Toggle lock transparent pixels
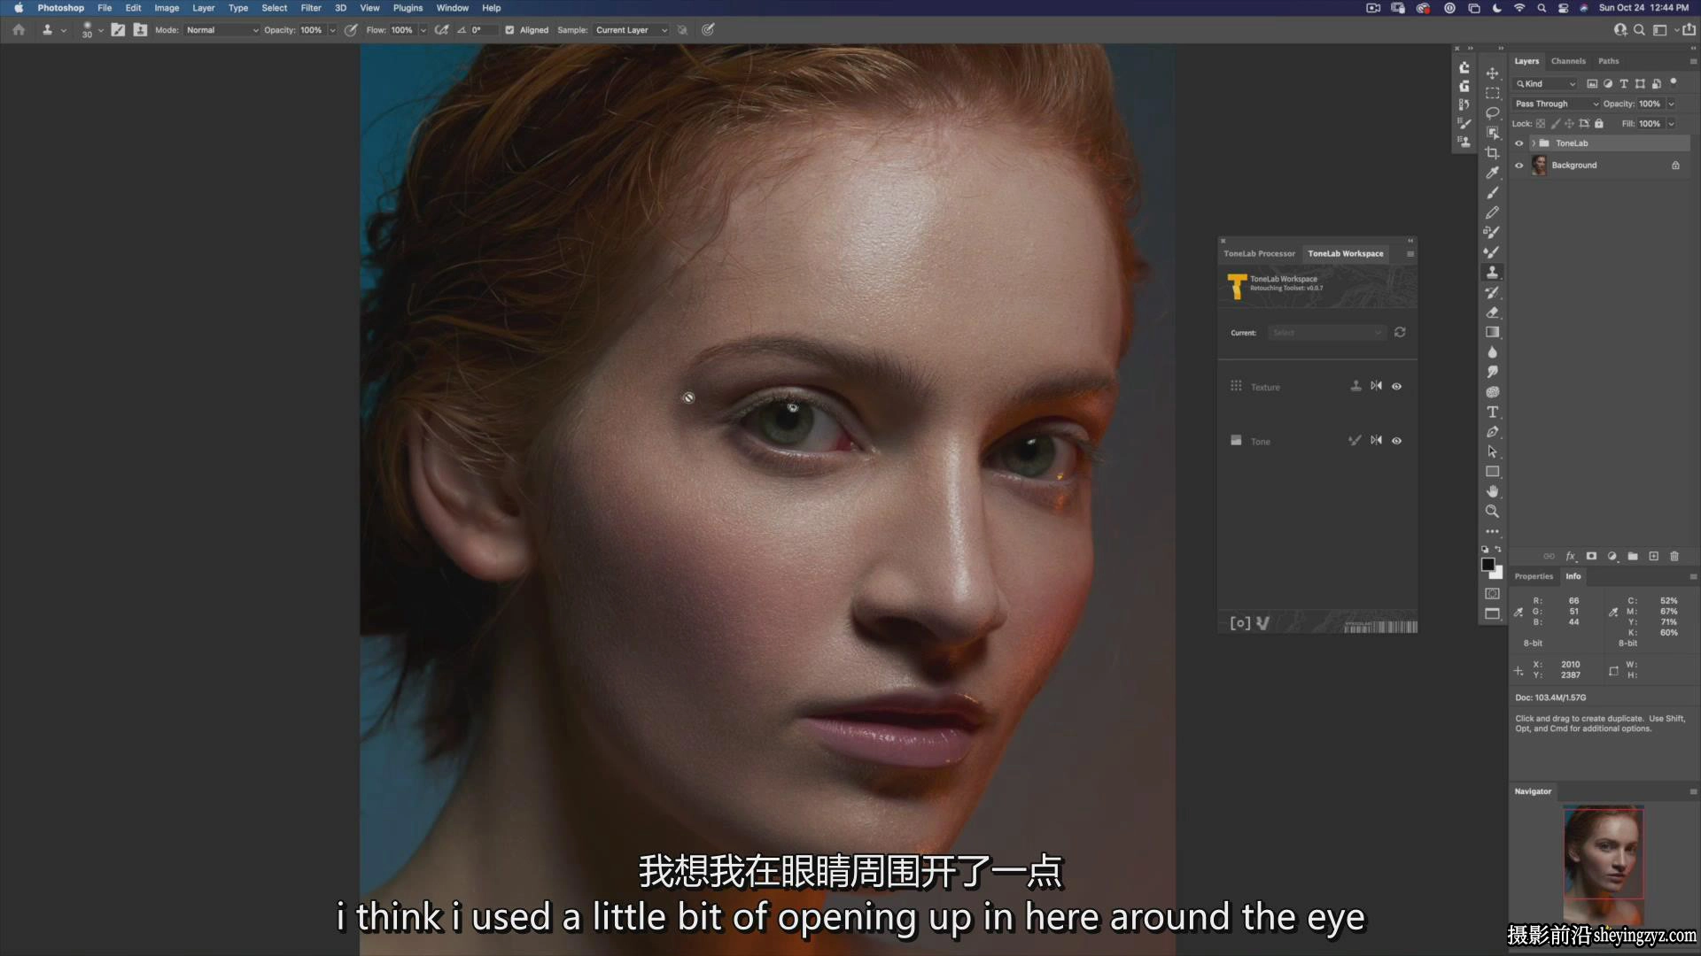This screenshot has height=956, width=1701. click(x=1541, y=124)
